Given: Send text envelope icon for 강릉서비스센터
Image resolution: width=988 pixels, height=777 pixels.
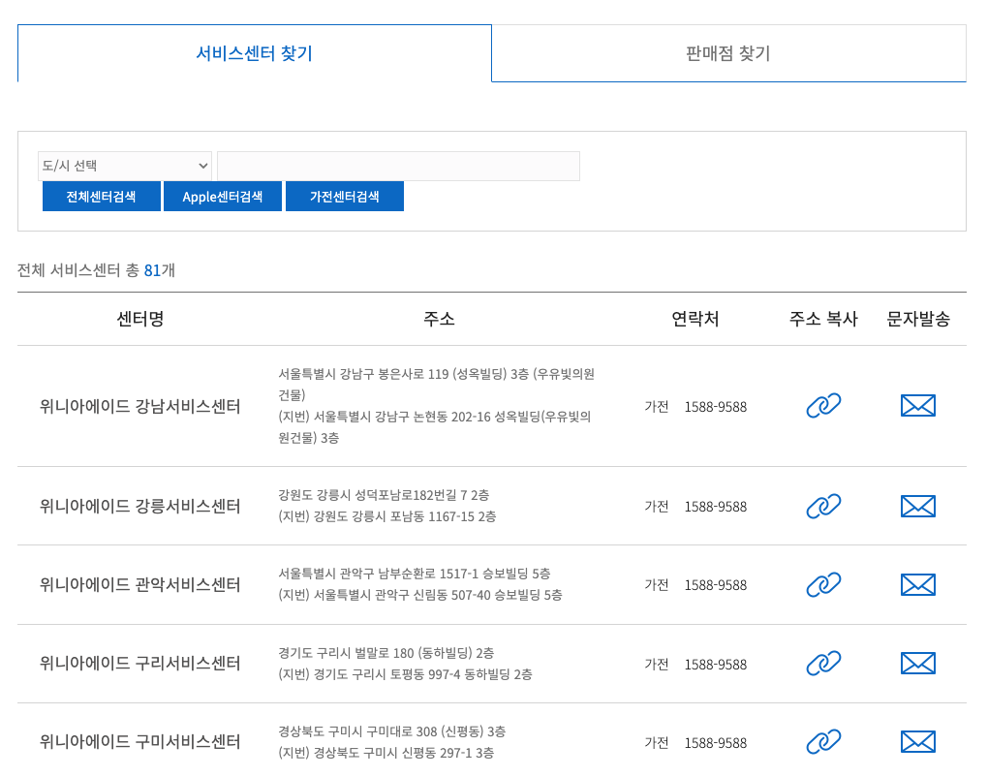Looking at the screenshot, I should point(918,506).
